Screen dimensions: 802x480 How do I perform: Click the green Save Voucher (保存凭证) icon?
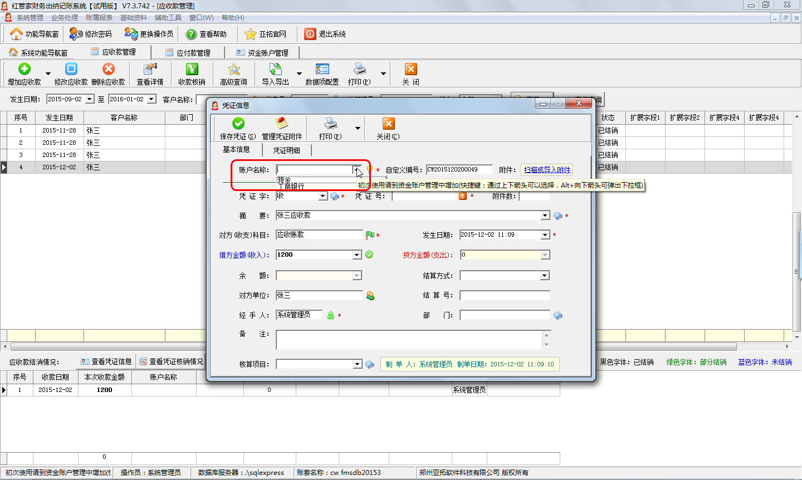tap(238, 124)
